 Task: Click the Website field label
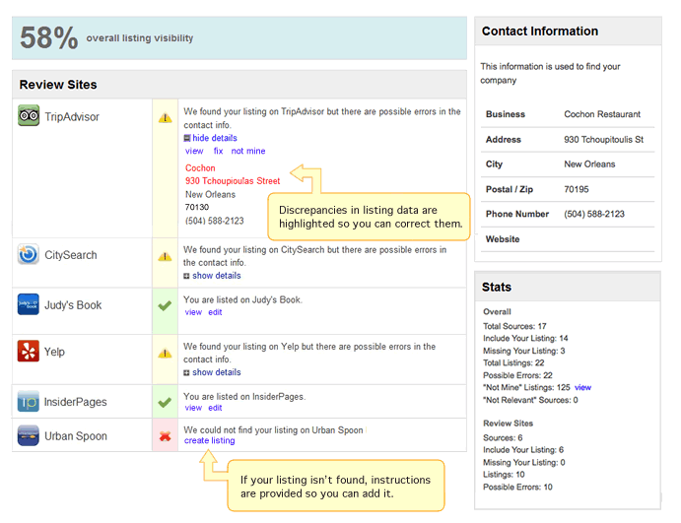click(x=503, y=239)
